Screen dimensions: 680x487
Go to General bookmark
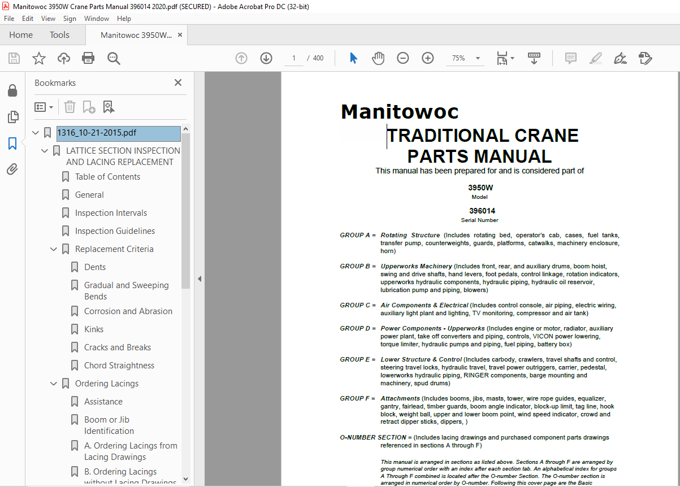pyautogui.click(x=89, y=195)
